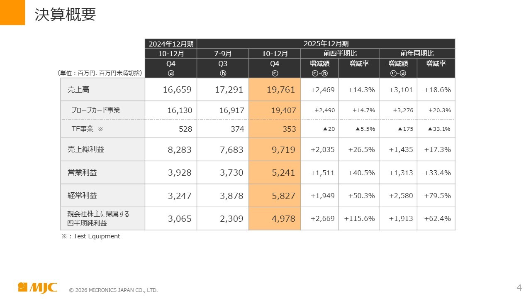
Task: Click the 決算概要 slide title
Action: 65,15
